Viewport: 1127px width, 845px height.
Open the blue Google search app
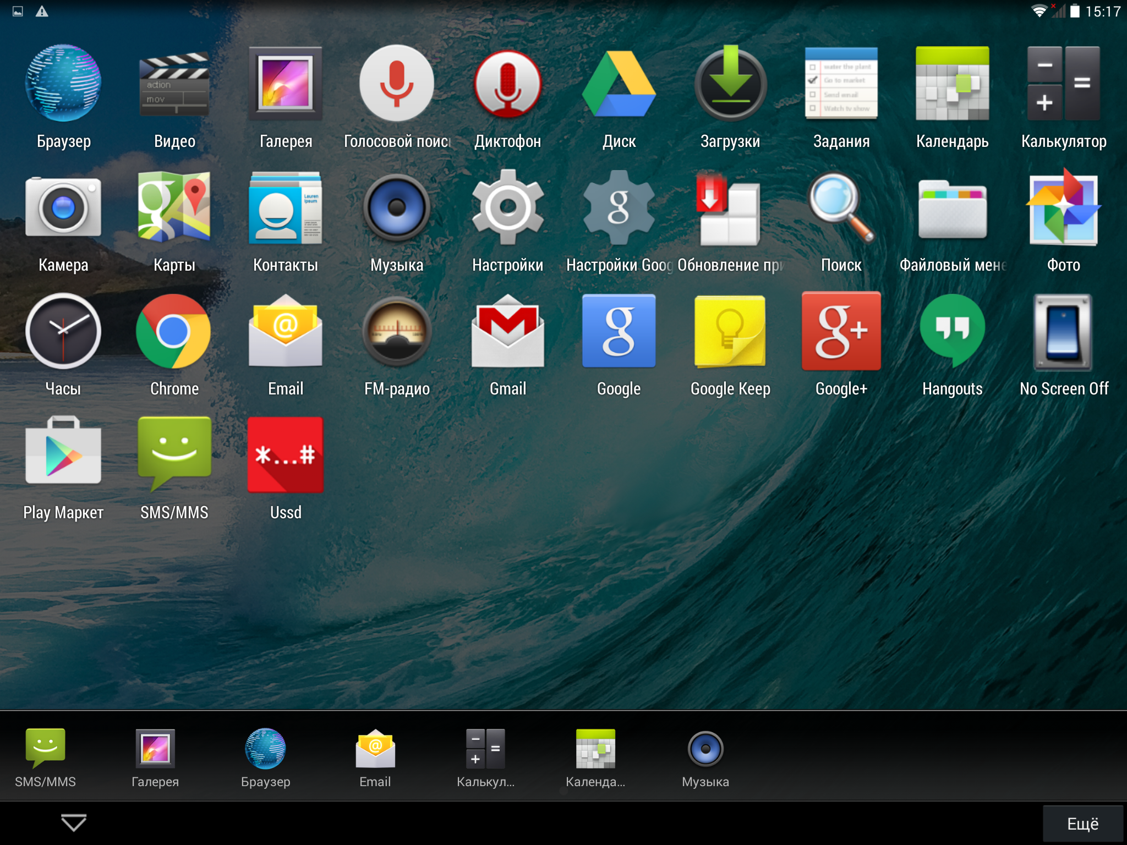(x=619, y=345)
